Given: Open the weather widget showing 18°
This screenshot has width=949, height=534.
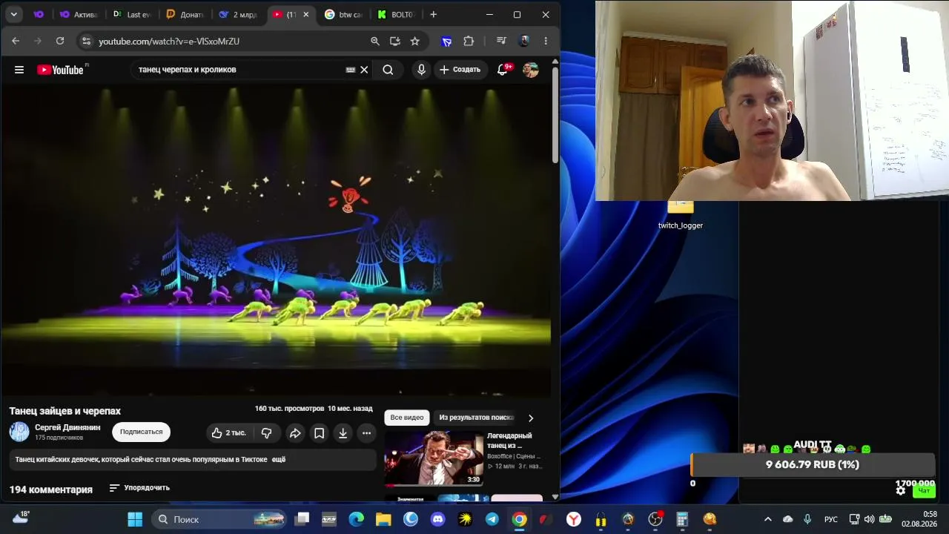Looking at the screenshot, I should [x=22, y=517].
